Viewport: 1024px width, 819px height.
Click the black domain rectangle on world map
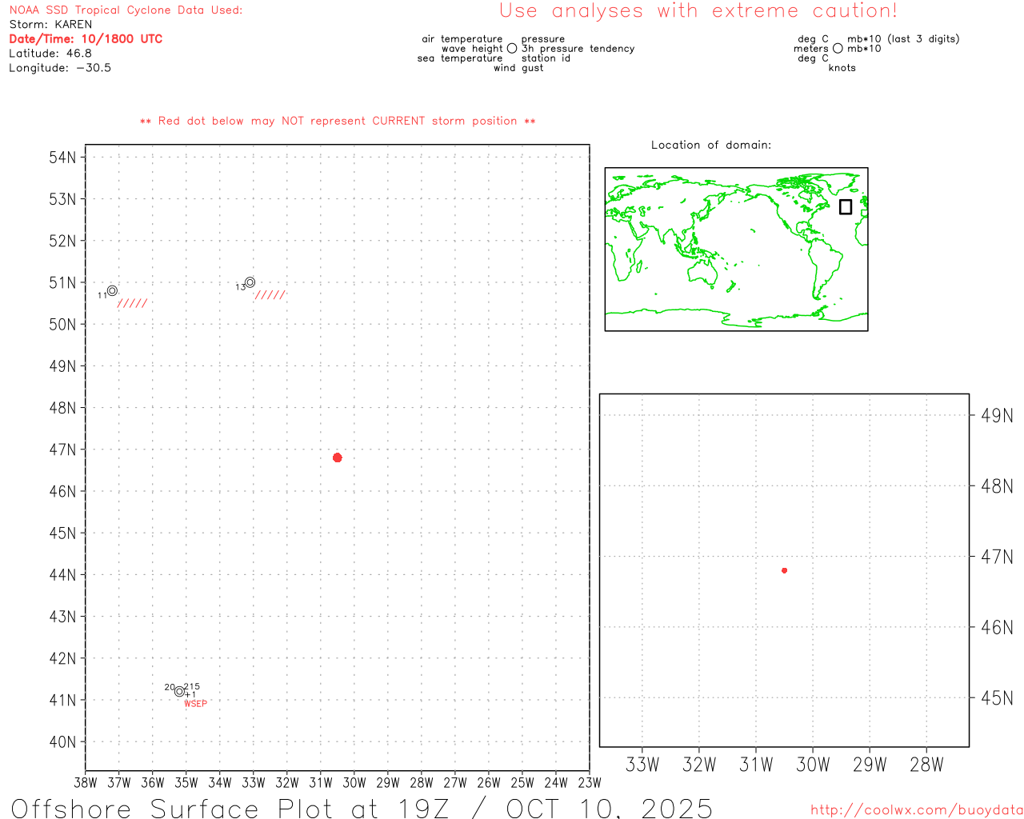coord(846,206)
